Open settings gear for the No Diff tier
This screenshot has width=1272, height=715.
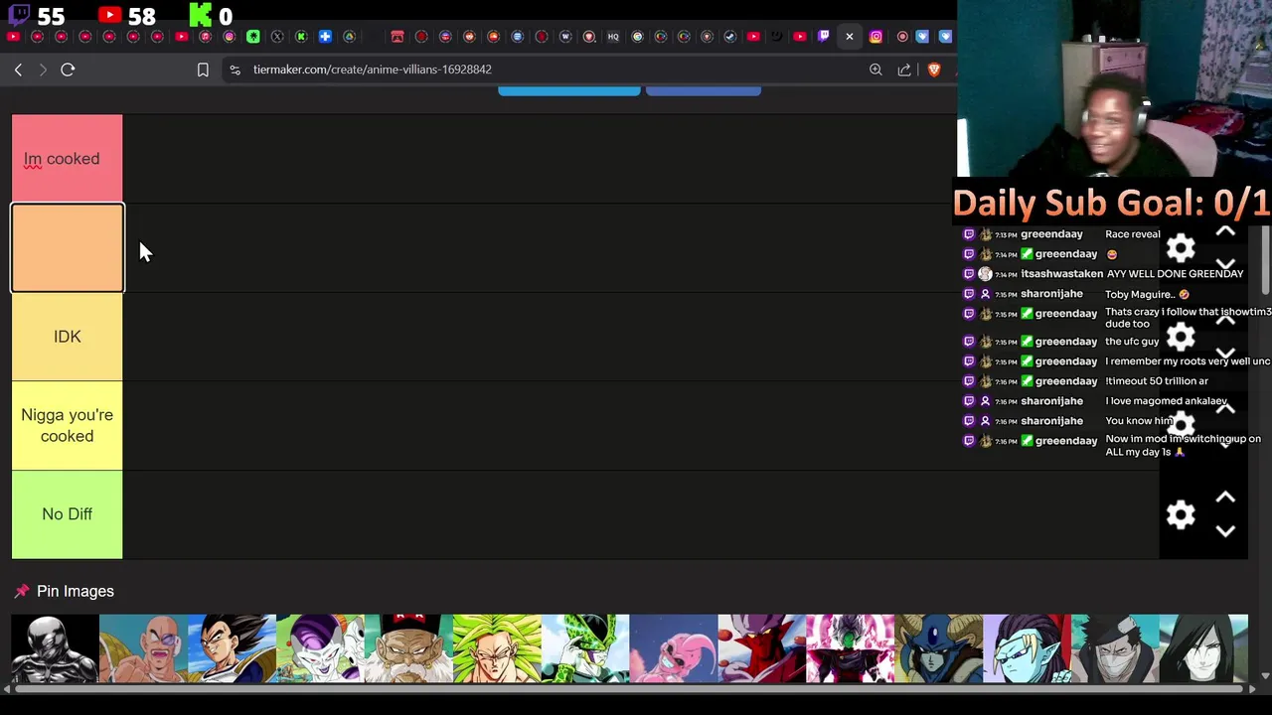pyautogui.click(x=1181, y=514)
